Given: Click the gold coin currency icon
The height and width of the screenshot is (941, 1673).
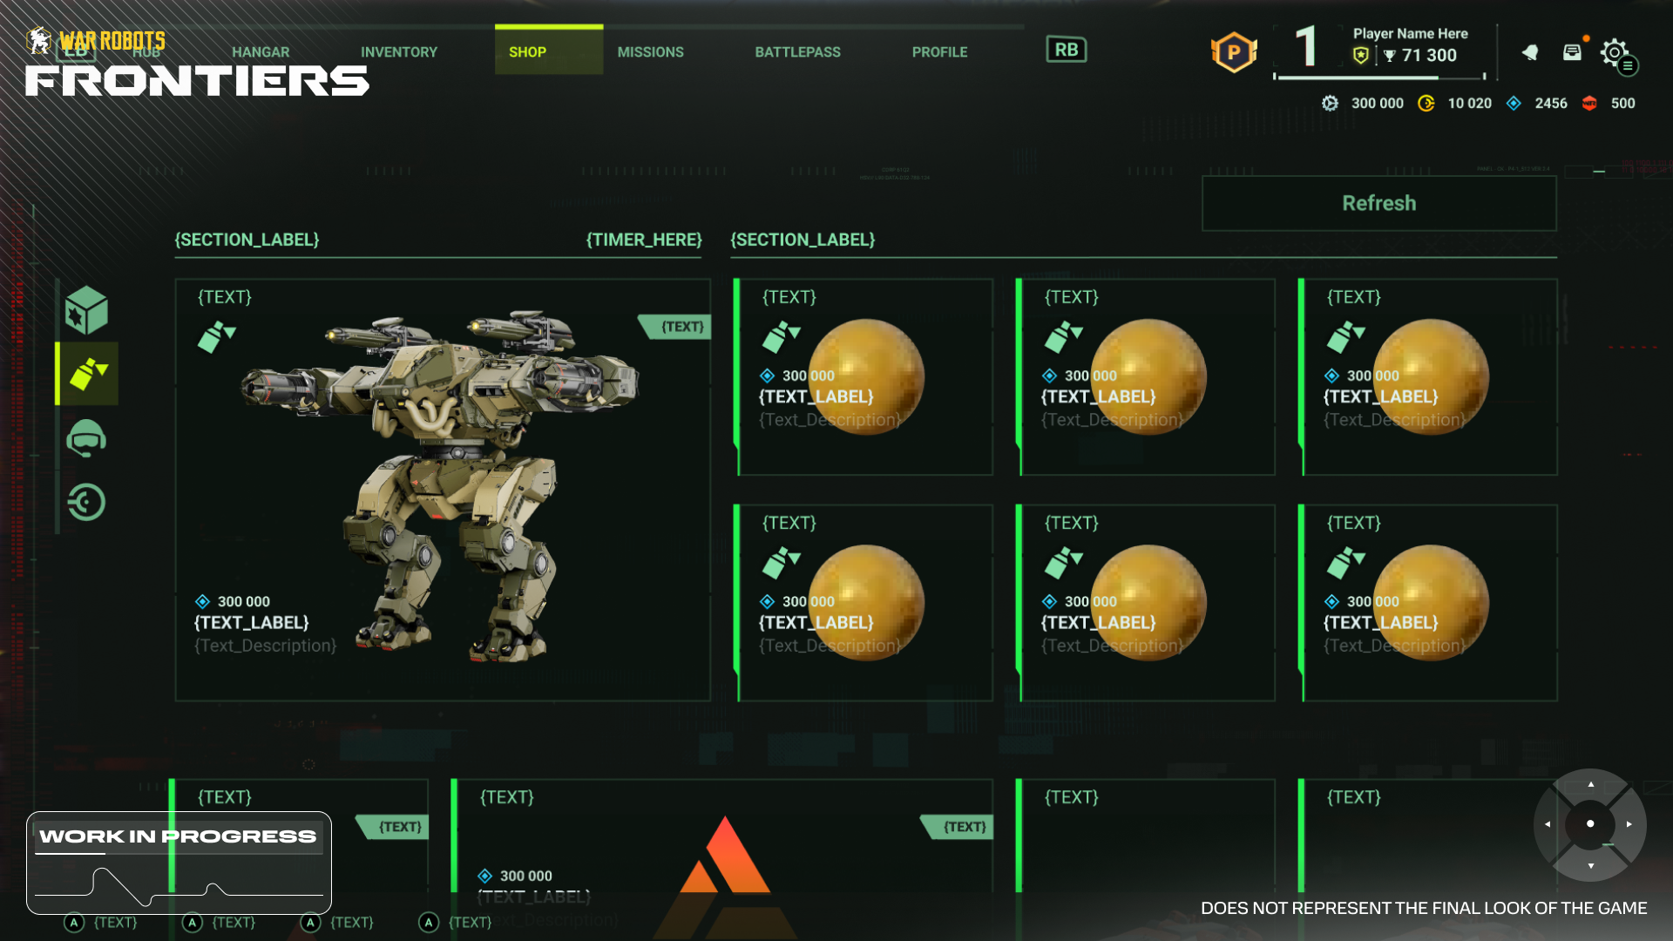Looking at the screenshot, I should tap(1426, 104).
